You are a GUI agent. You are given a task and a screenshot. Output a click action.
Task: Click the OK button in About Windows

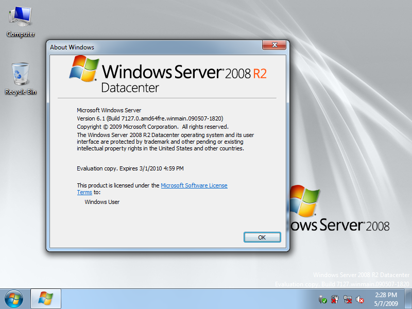262,237
